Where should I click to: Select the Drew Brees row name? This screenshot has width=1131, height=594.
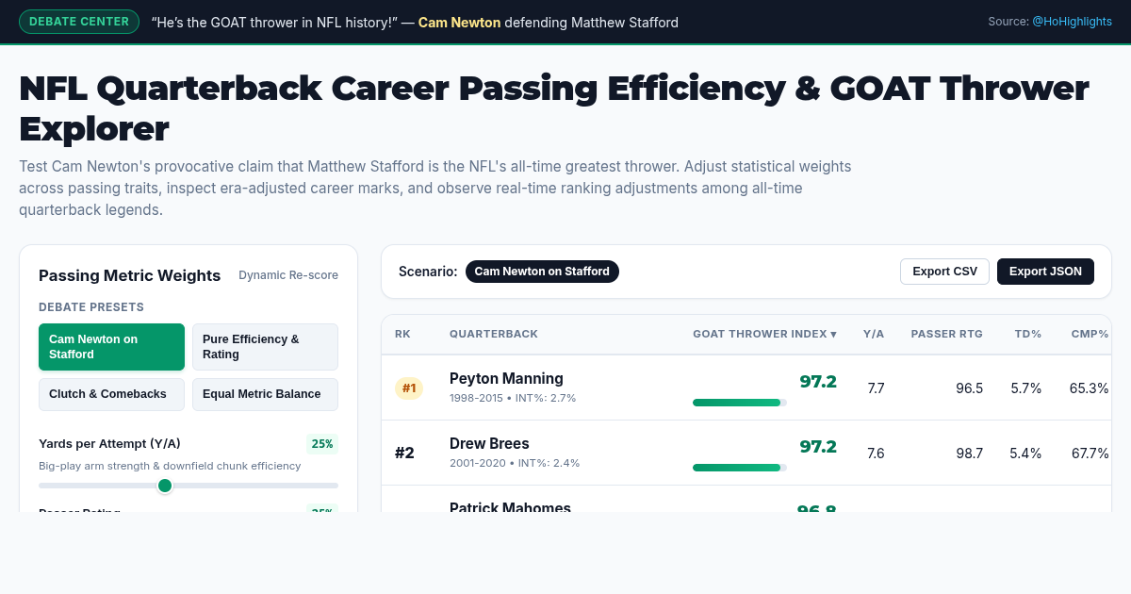[489, 444]
